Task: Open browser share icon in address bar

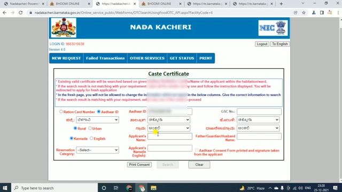Action: pos(296,13)
